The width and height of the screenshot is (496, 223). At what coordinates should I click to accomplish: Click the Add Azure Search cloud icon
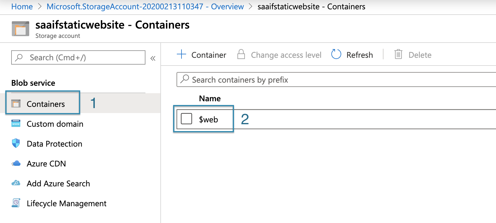[16, 183]
